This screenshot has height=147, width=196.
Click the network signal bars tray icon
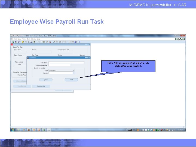pos(130,130)
